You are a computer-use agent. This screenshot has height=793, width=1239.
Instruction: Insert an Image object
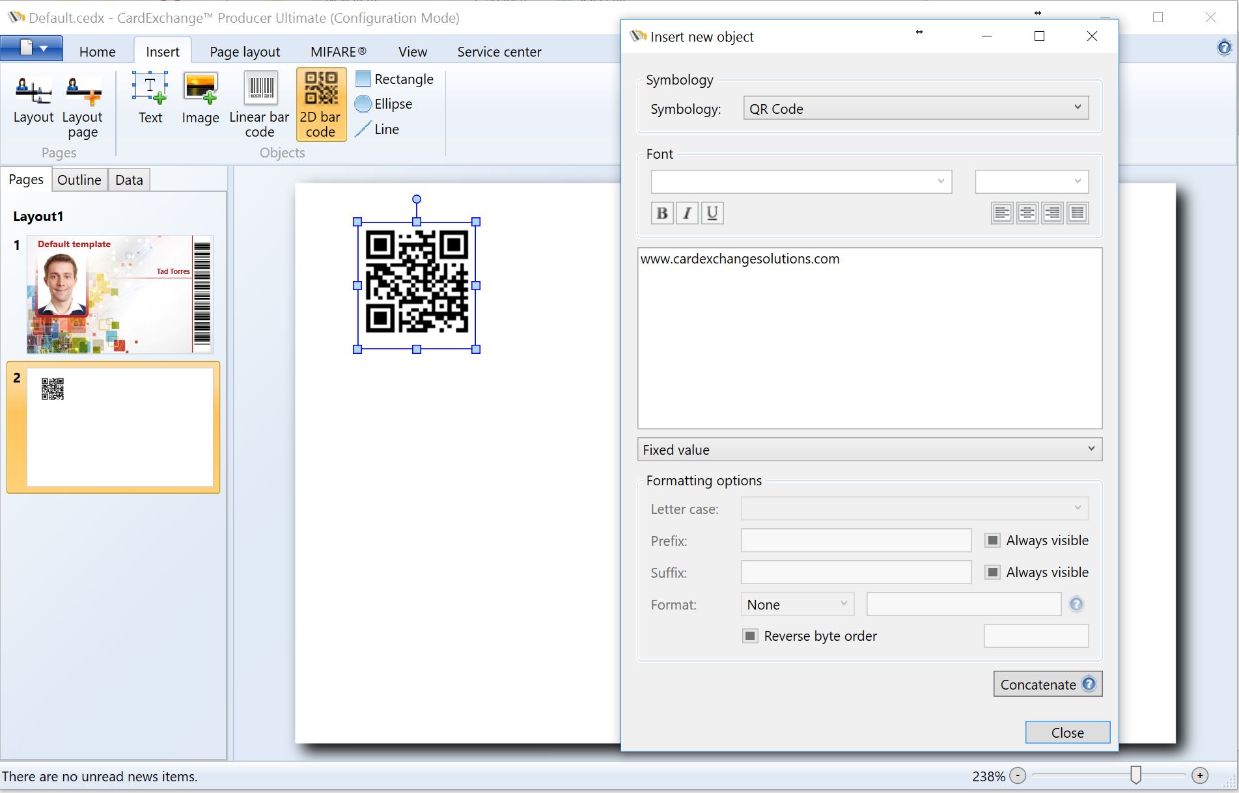[x=201, y=98]
